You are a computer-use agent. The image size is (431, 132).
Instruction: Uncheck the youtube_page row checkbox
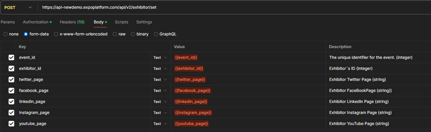[x=11, y=124]
